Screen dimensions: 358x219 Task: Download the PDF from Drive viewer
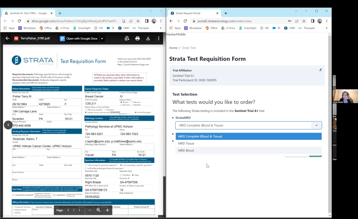point(148,38)
